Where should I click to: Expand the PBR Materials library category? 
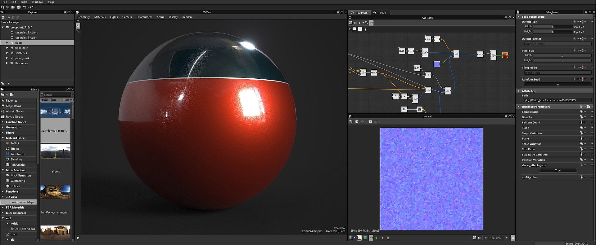click(3, 208)
